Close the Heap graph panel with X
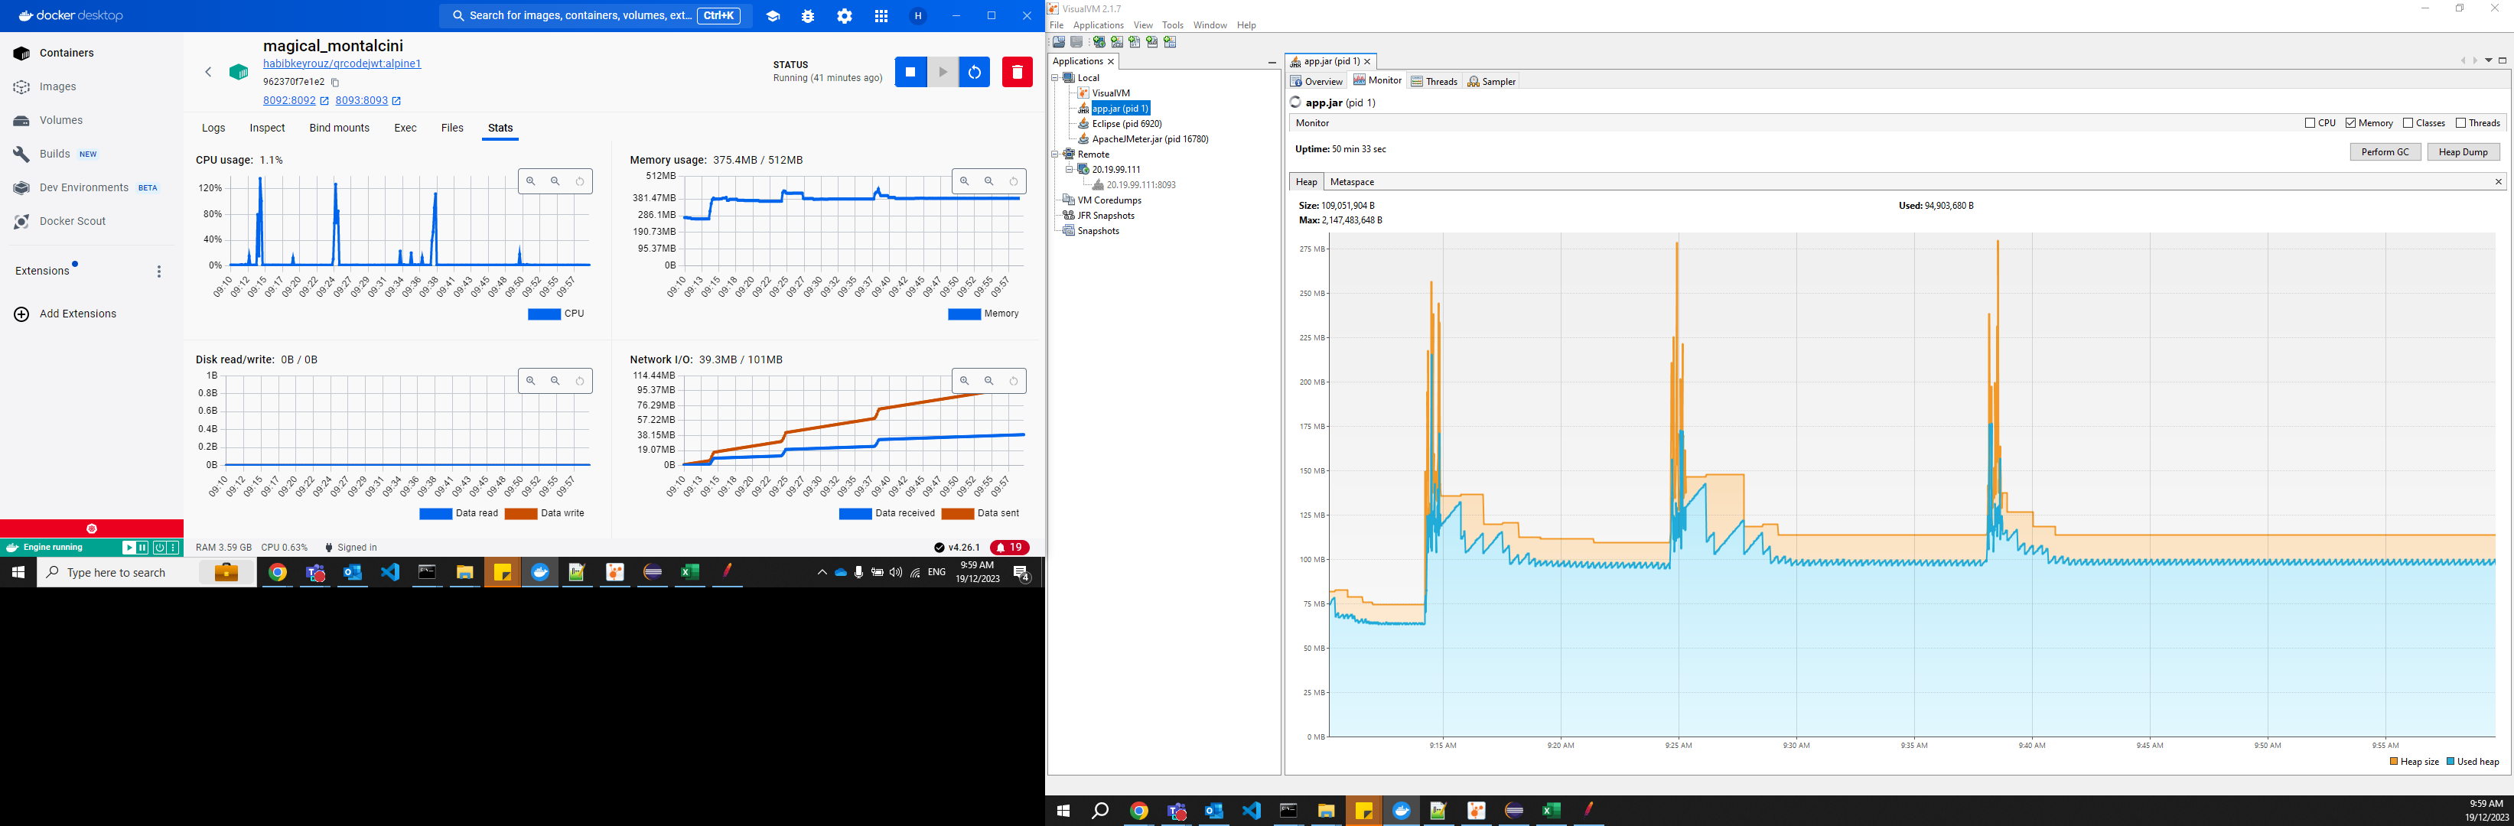The height and width of the screenshot is (826, 2514). pos(2499,182)
